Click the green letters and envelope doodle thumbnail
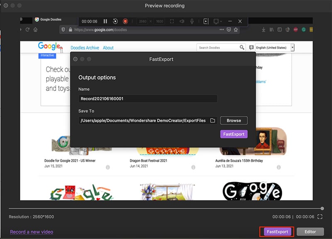This screenshot has width=332, height=239. coord(82,193)
